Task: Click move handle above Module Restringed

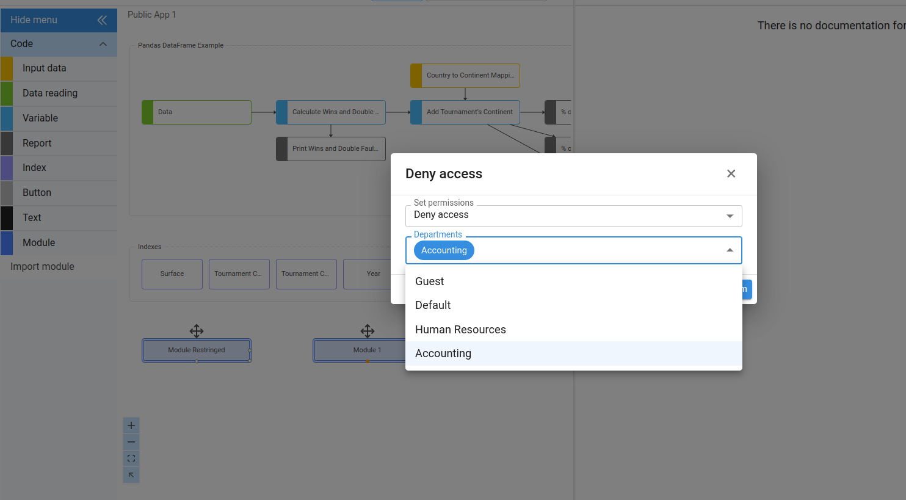Action: coord(197,331)
